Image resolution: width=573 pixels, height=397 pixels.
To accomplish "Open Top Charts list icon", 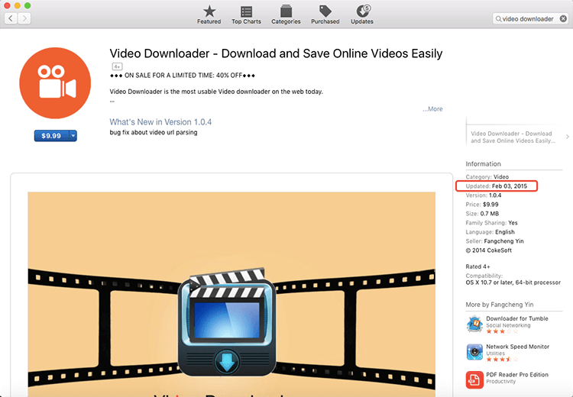I will [246, 11].
